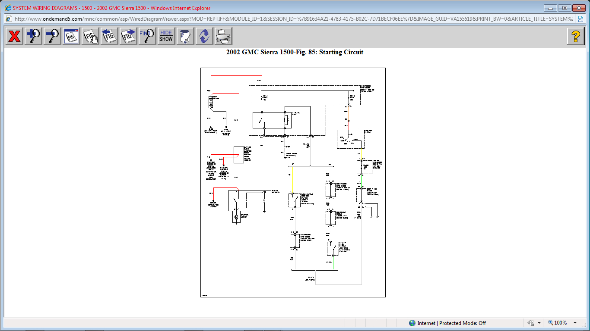
Task: Open the security status dropdown arrow
Action: [x=539, y=323]
